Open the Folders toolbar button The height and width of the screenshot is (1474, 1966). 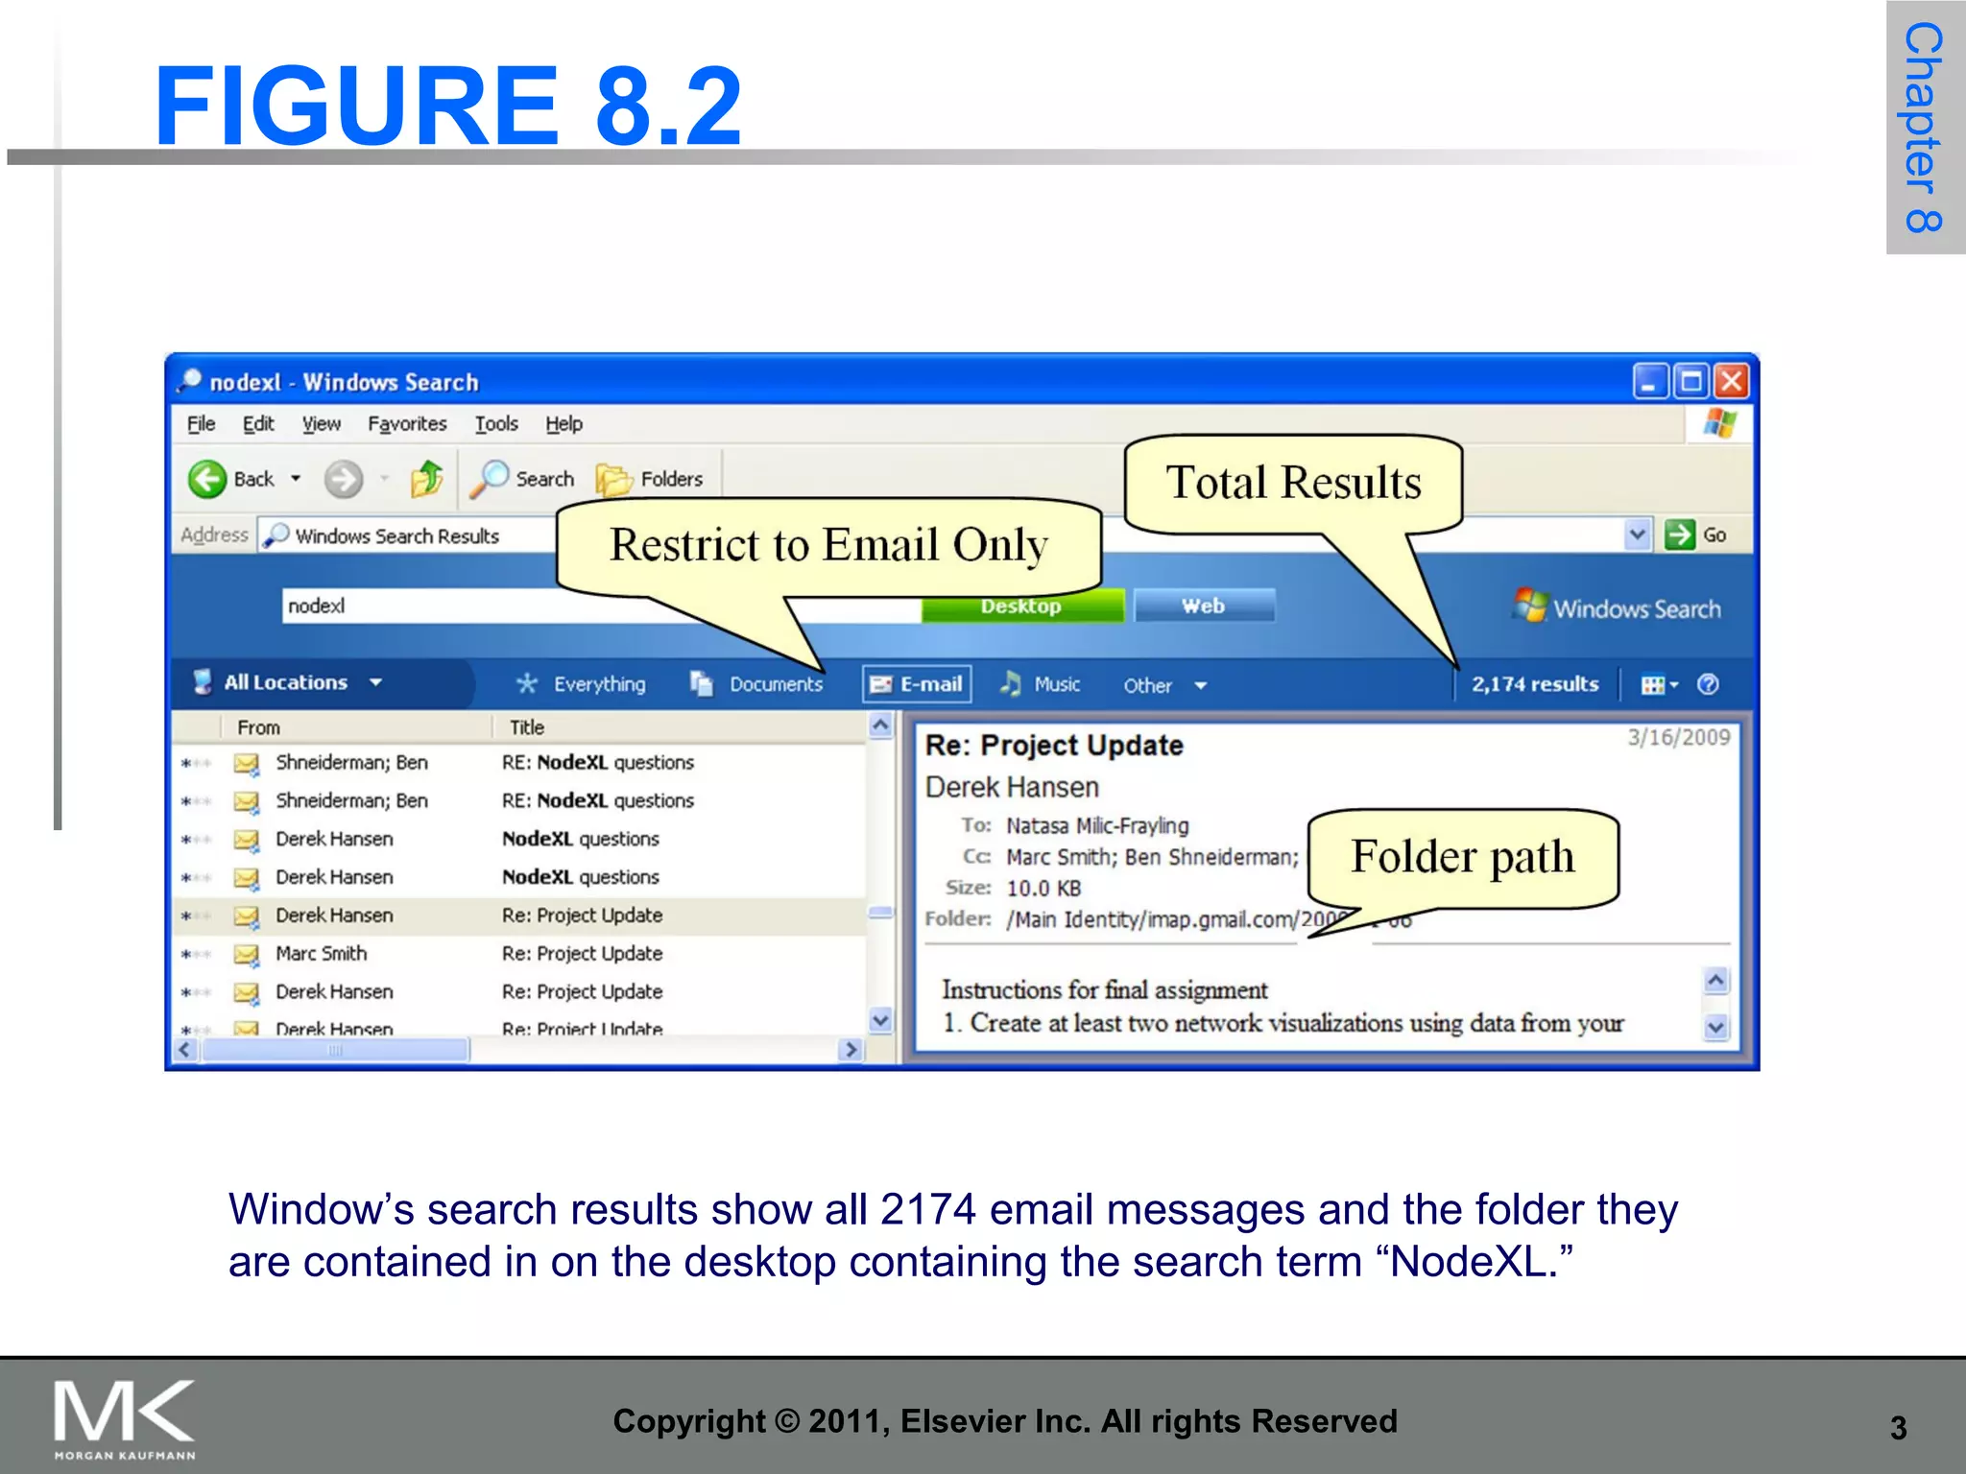click(650, 479)
